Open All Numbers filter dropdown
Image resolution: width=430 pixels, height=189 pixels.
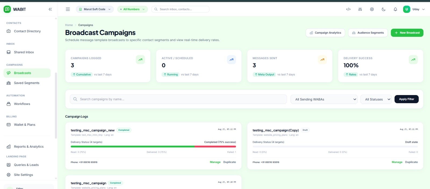[x=132, y=9]
